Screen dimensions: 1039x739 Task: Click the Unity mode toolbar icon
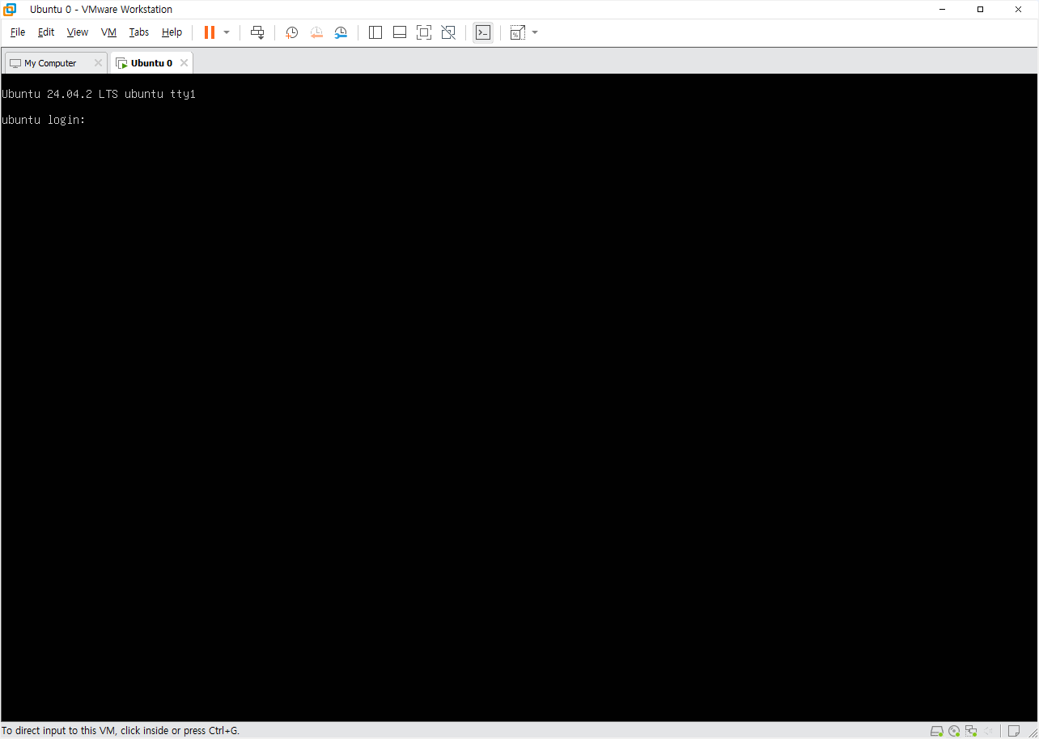click(448, 32)
